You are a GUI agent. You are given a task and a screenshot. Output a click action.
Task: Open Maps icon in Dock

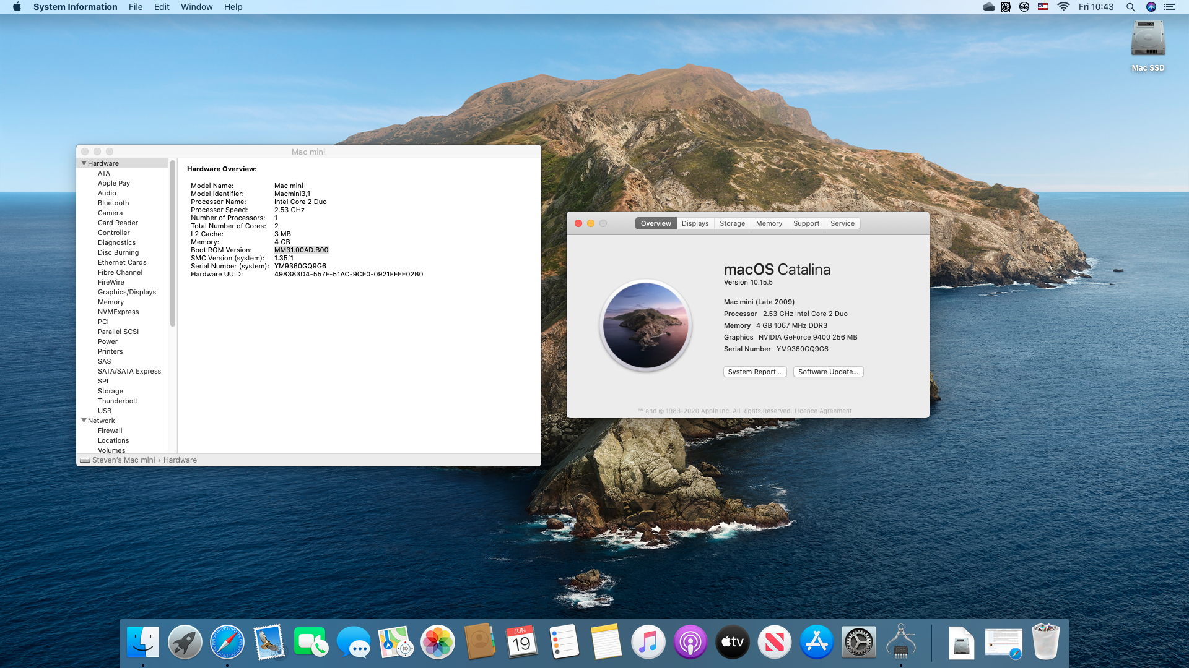[x=396, y=642]
